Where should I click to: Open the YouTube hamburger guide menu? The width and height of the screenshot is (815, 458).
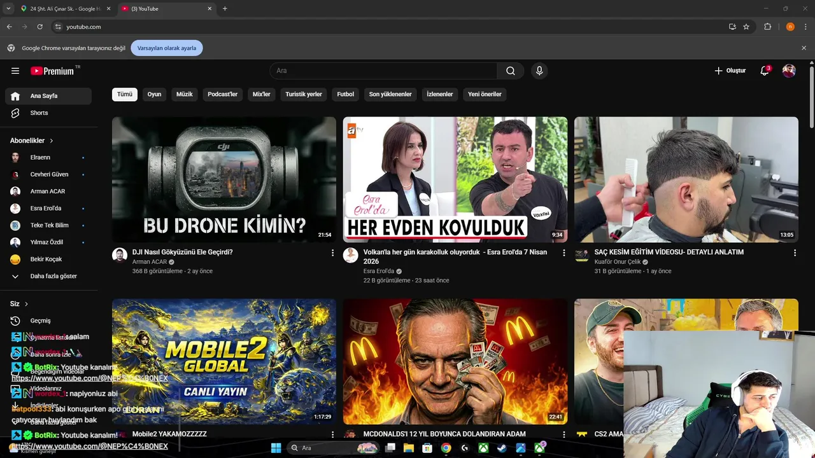(15, 71)
